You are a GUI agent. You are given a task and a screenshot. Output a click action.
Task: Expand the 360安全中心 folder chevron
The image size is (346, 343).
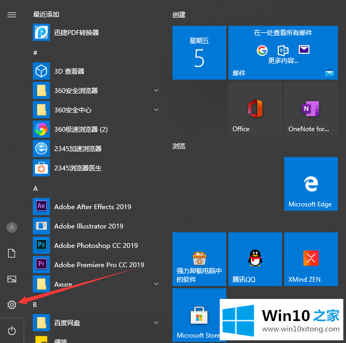click(156, 110)
